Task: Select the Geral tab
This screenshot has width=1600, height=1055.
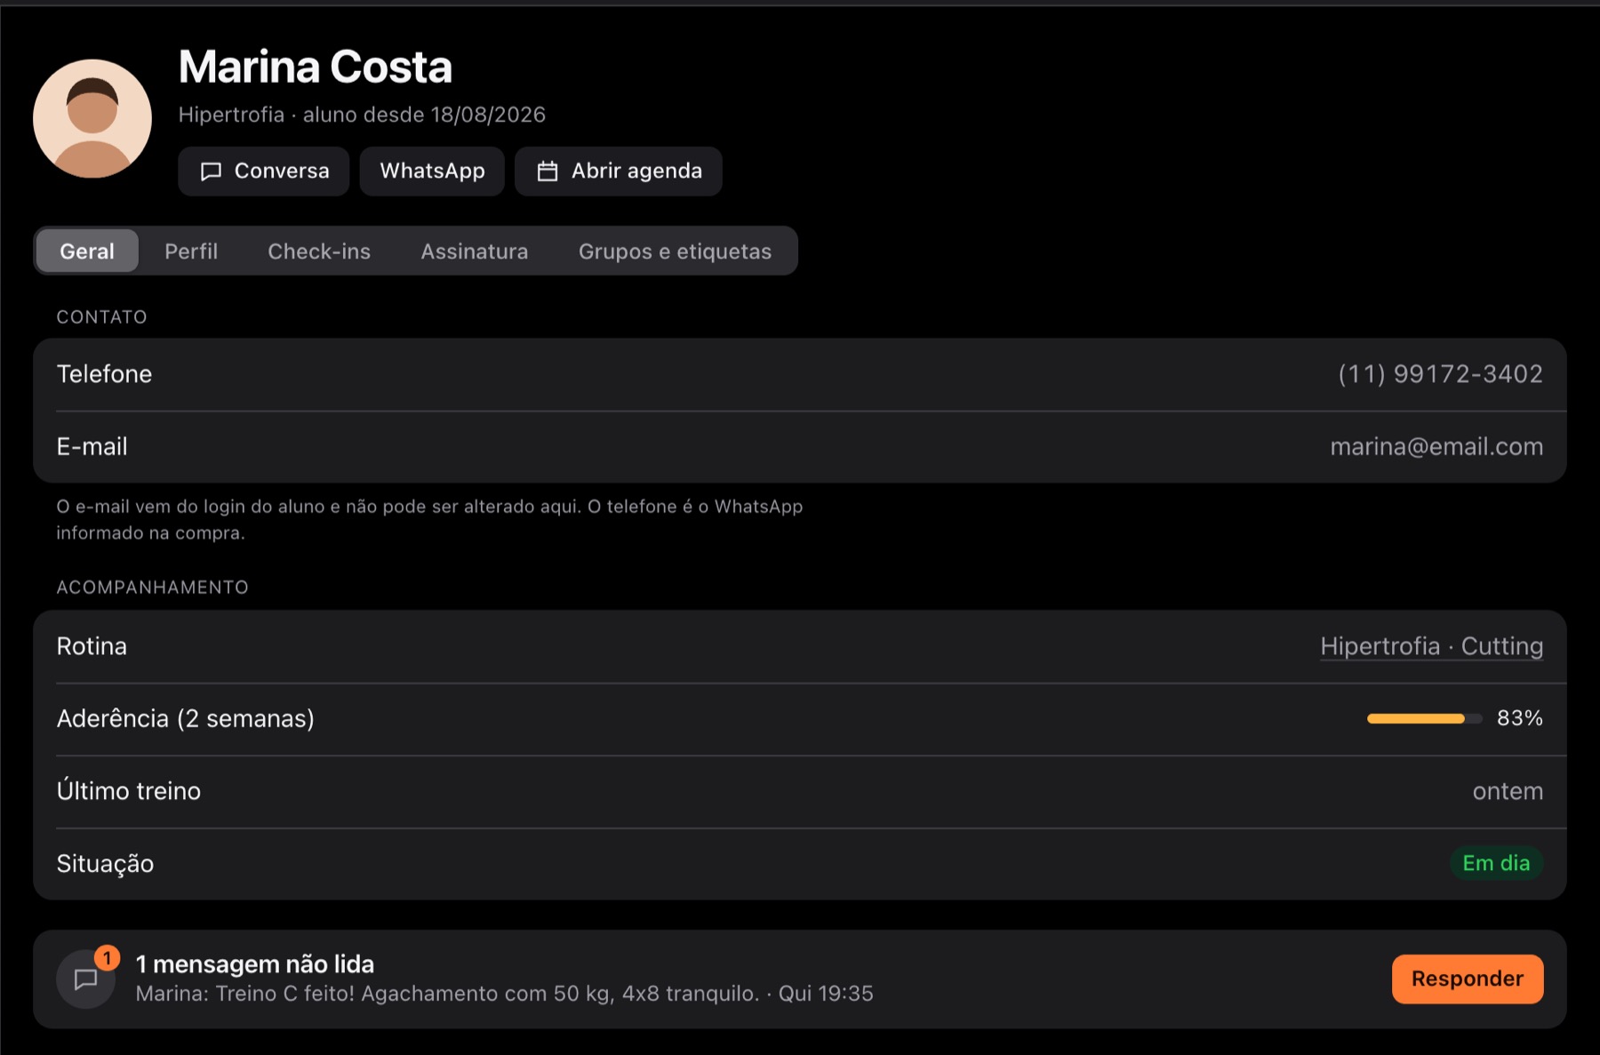Action: click(87, 252)
